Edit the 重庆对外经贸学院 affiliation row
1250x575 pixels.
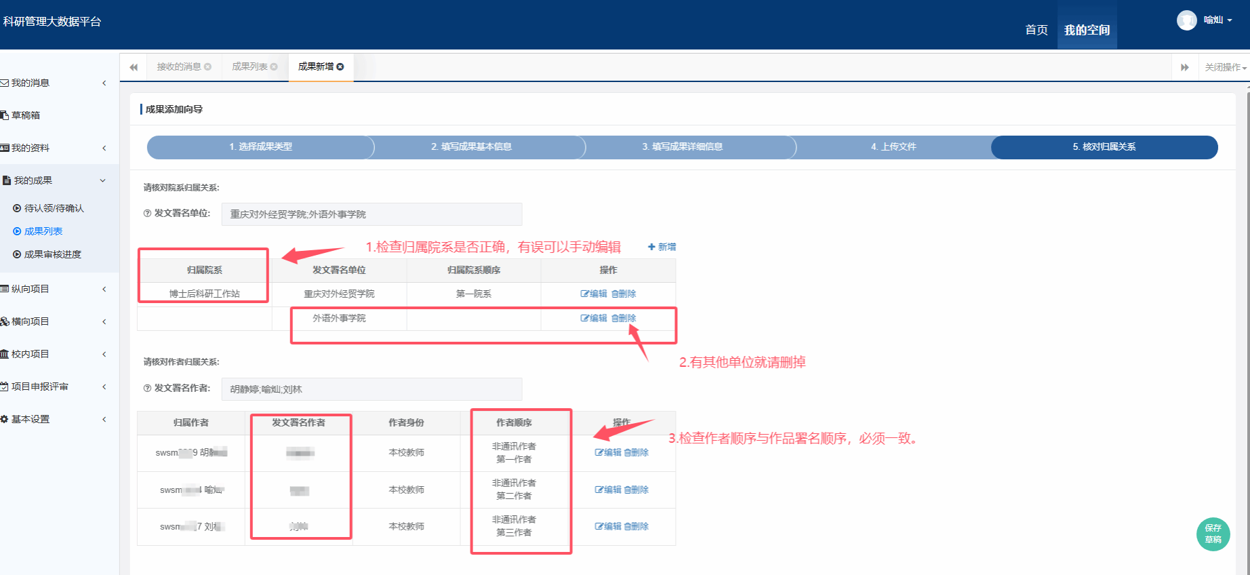click(594, 294)
